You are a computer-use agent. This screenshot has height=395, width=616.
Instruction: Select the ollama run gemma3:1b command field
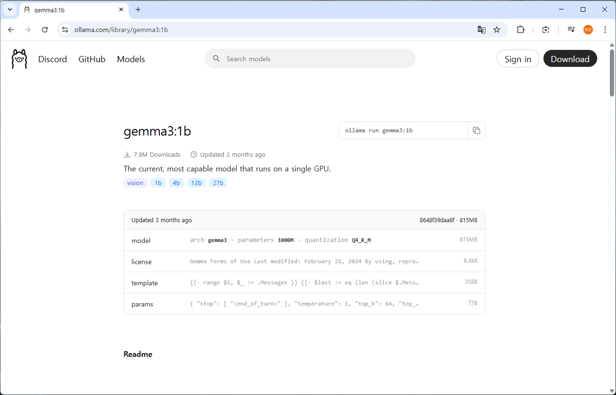point(404,131)
